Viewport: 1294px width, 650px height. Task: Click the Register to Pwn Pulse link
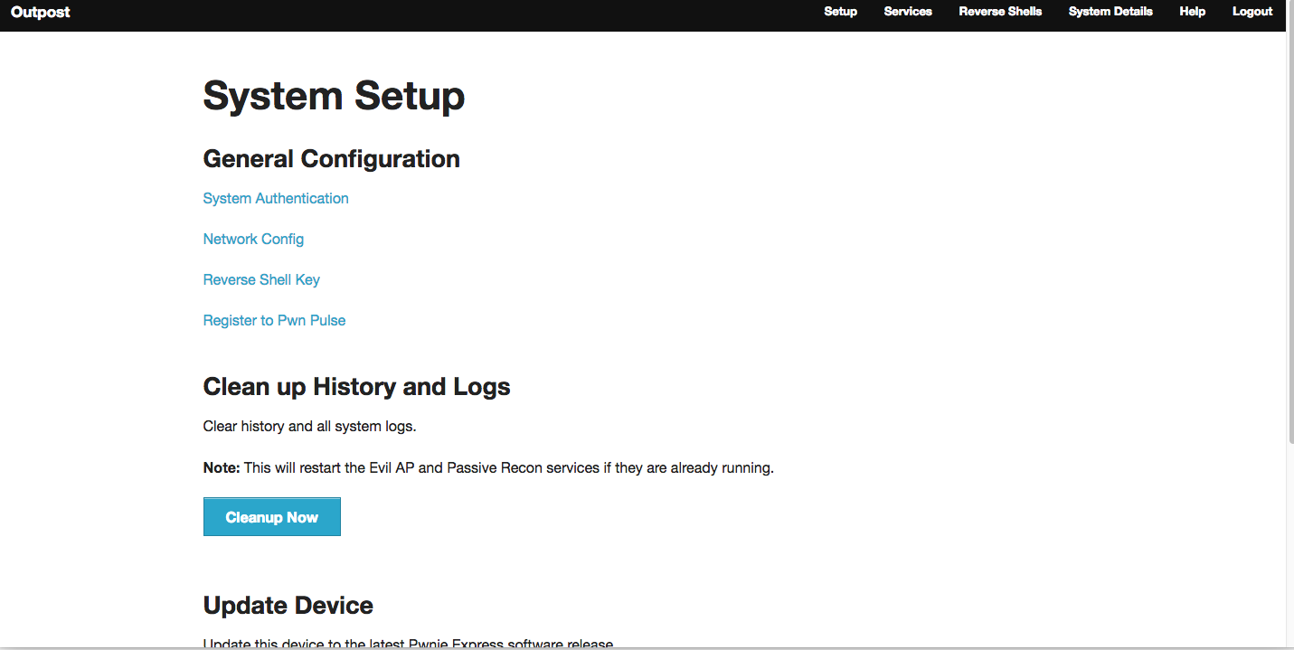[274, 321]
